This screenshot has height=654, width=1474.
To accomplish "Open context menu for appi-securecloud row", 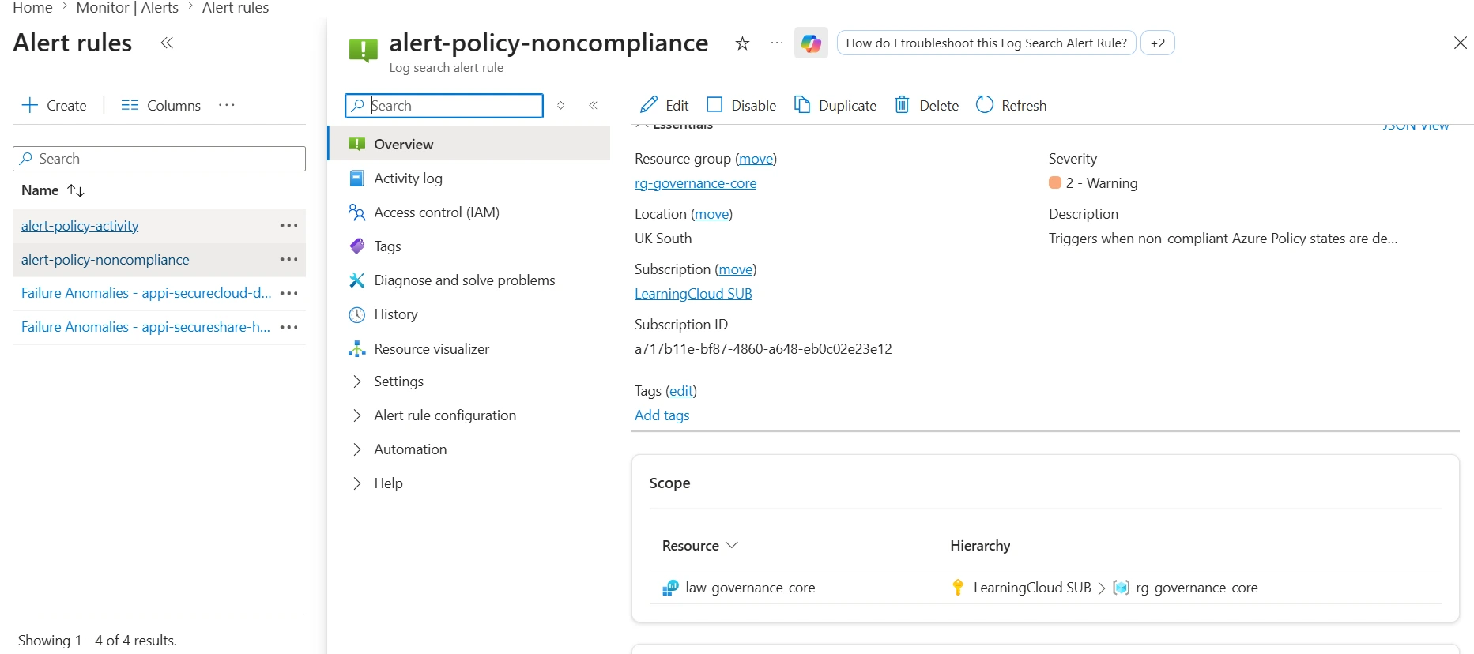I will pos(289,293).
